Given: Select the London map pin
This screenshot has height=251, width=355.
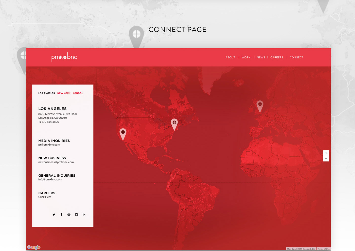Looking at the screenshot, I should [x=260, y=106].
